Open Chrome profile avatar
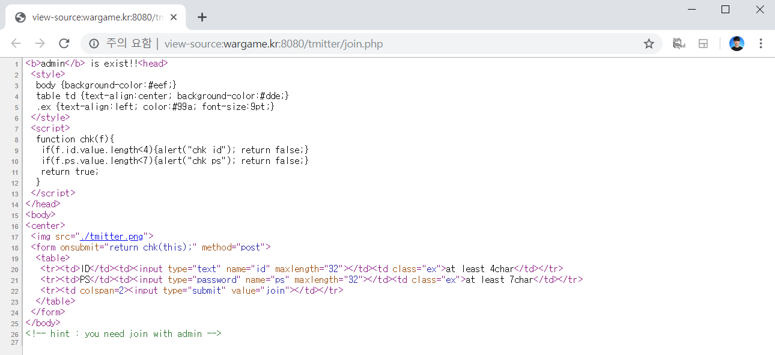Image resolution: width=775 pixels, height=355 pixels. [737, 43]
